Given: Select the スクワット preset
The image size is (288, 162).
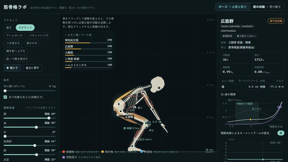Looking at the screenshot, I should click(x=25, y=28).
